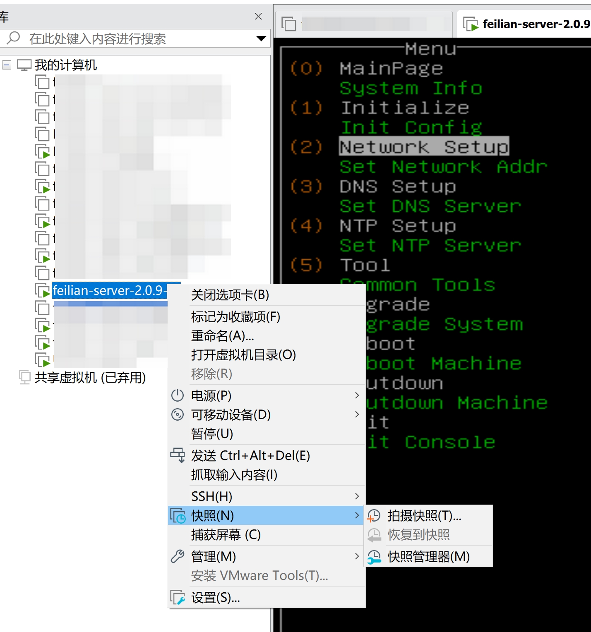591x632 pixels.
Task: Click the green 'System Info' text
Action: (411, 88)
